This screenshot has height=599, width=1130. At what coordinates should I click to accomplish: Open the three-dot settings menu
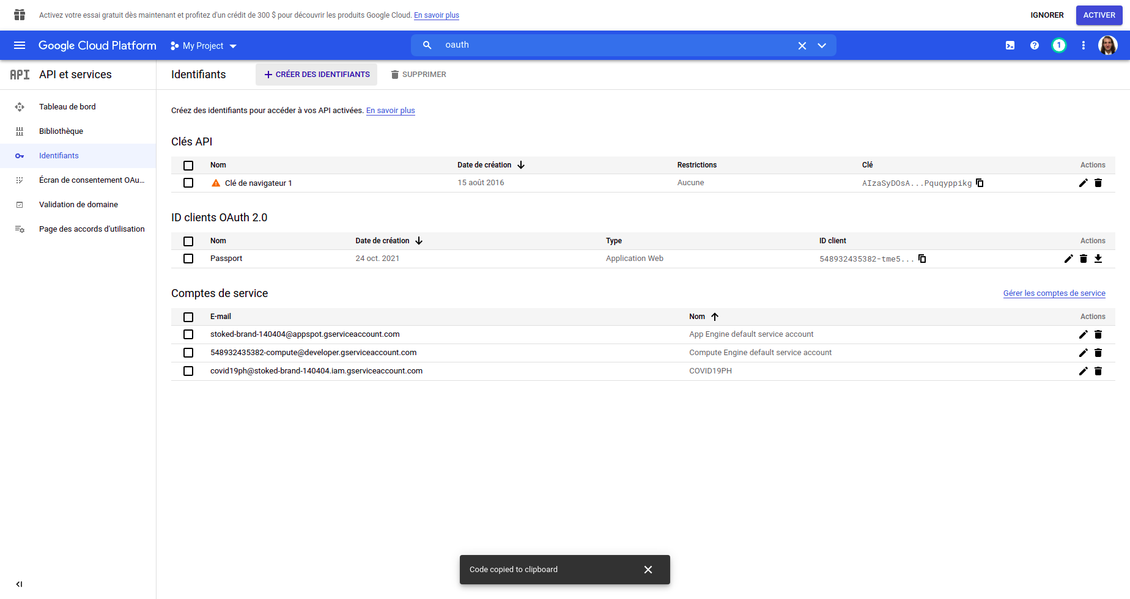pyautogui.click(x=1084, y=45)
